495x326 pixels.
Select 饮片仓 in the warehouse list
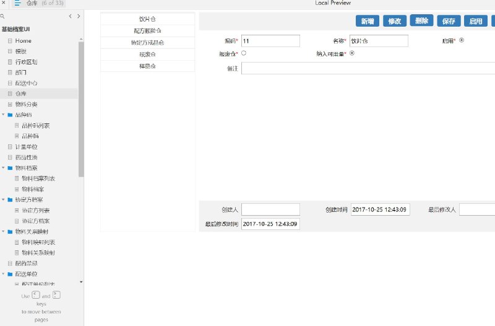point(147,19)
